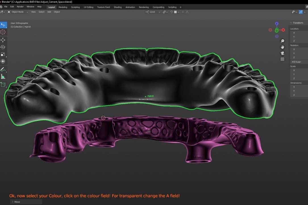Choose the Scale tool

(x=3, y=54)
